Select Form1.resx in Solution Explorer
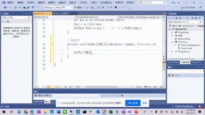This screenshot has height=115, width=205. click(186, 48)
